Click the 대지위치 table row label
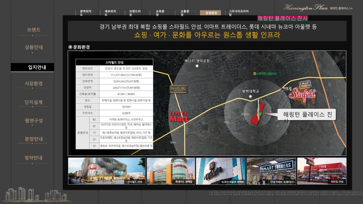Viewport: 363px width, 204px height. (x=88, y=69)
